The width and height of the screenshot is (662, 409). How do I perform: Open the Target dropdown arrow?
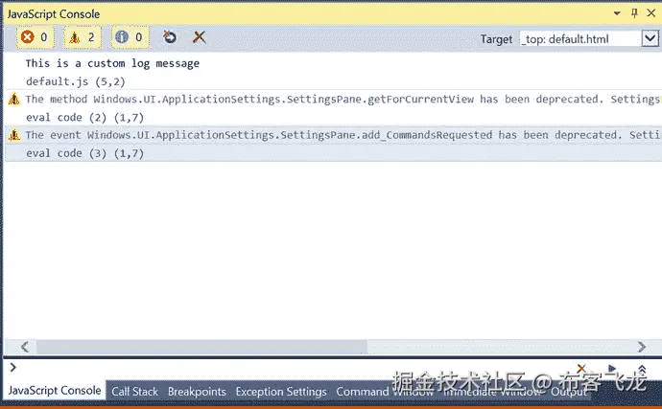[650, 38]
